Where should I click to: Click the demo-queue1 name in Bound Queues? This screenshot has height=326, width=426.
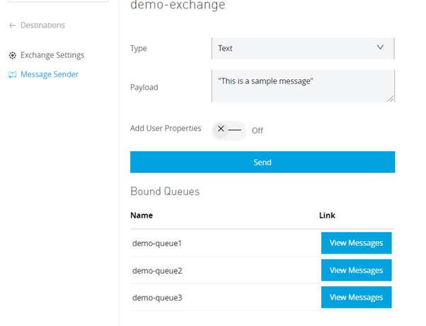click(x=157, y=243)
